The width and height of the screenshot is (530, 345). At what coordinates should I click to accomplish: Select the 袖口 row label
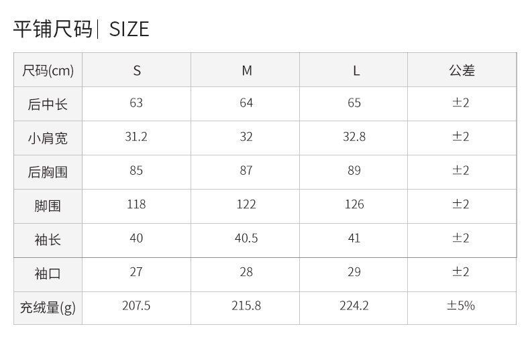[x=48, y=274]
